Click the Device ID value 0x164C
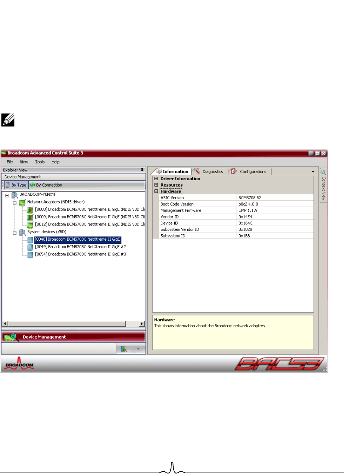This screenshot has width=344, height=476. coord(245,223)
